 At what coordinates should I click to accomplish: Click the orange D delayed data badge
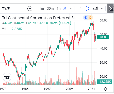click(90, 18)
